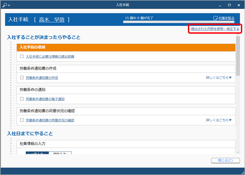Click the 閉じる(C) button
Screen dimensions: 245x175
tap(226, 161)
